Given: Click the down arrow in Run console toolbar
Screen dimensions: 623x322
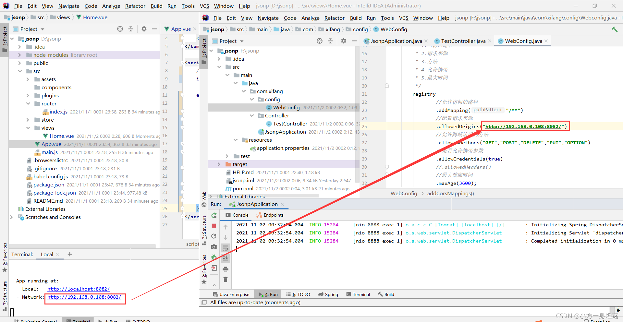Looking at the screenshot, I should (x=226, y=237).
